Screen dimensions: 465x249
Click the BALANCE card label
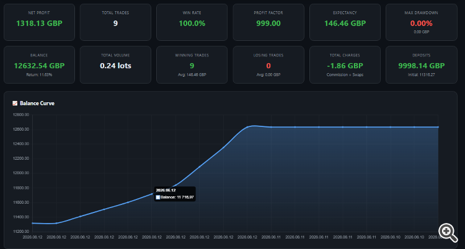(39, 55)
